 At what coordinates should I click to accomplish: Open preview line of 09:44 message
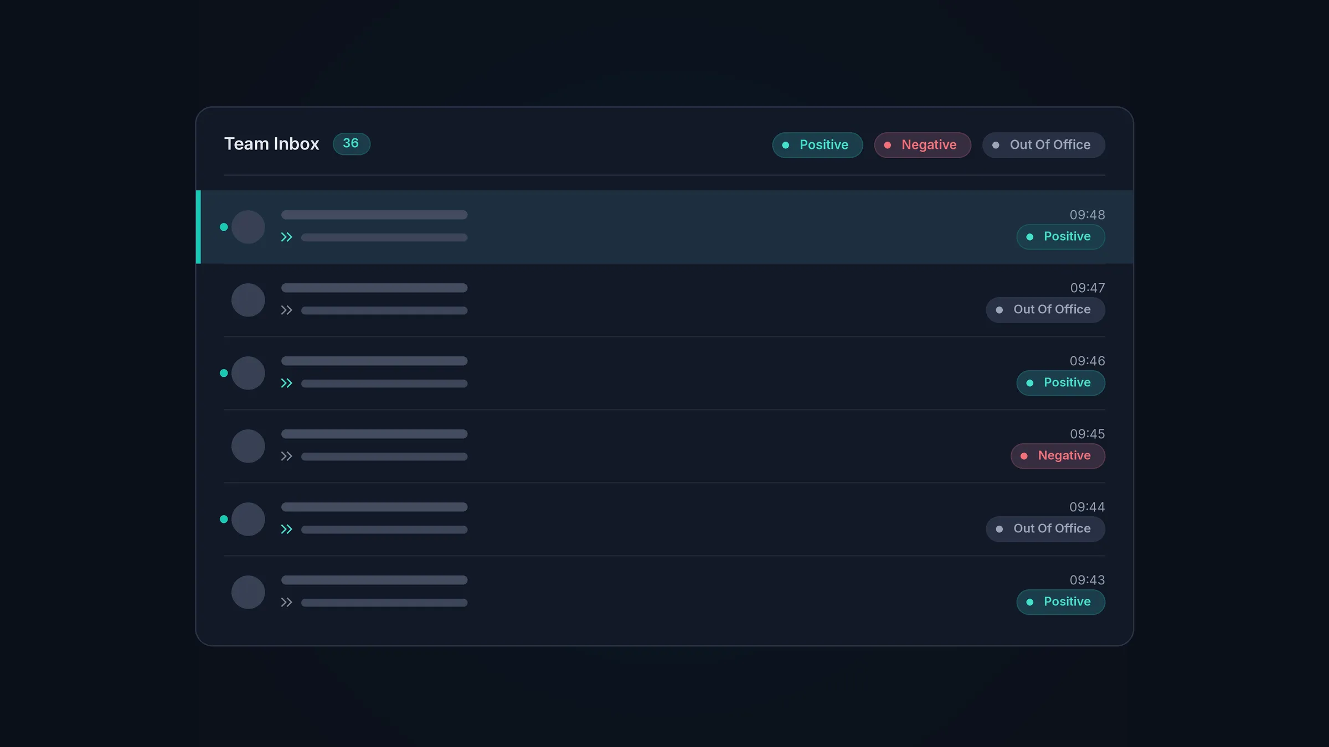pyautogui.click(x=384, y=530)
